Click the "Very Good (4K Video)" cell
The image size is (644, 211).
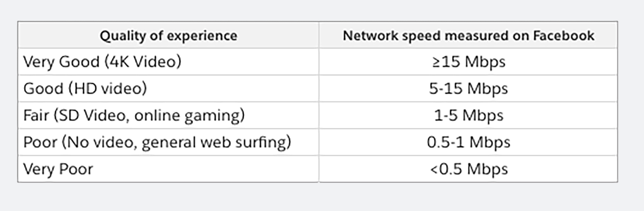point(102,62)
